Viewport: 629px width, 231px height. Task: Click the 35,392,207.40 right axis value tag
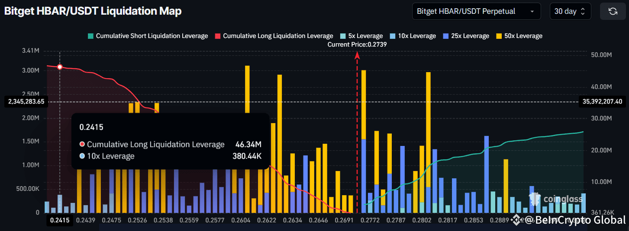tap(602, 102)
